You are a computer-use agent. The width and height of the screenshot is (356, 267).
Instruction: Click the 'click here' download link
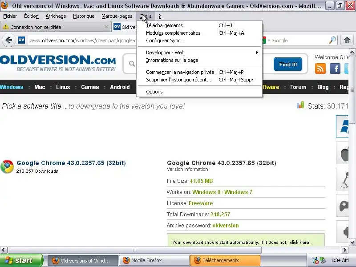point(299,242)
